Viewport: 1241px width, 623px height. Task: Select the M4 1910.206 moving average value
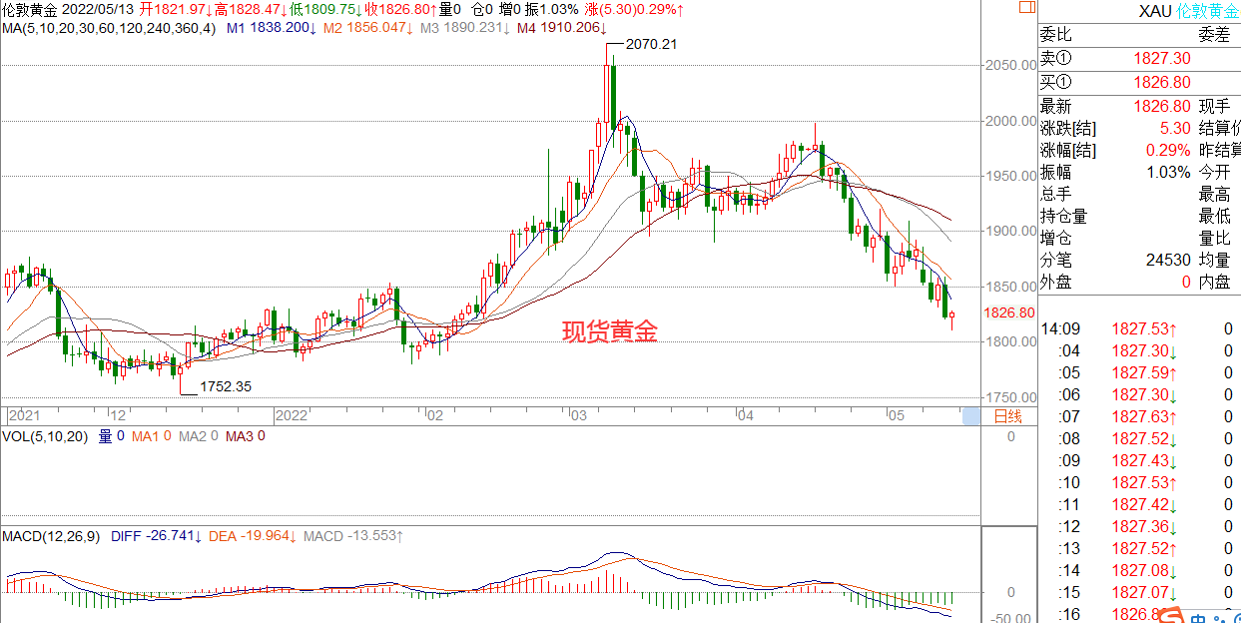pos(561,27)
